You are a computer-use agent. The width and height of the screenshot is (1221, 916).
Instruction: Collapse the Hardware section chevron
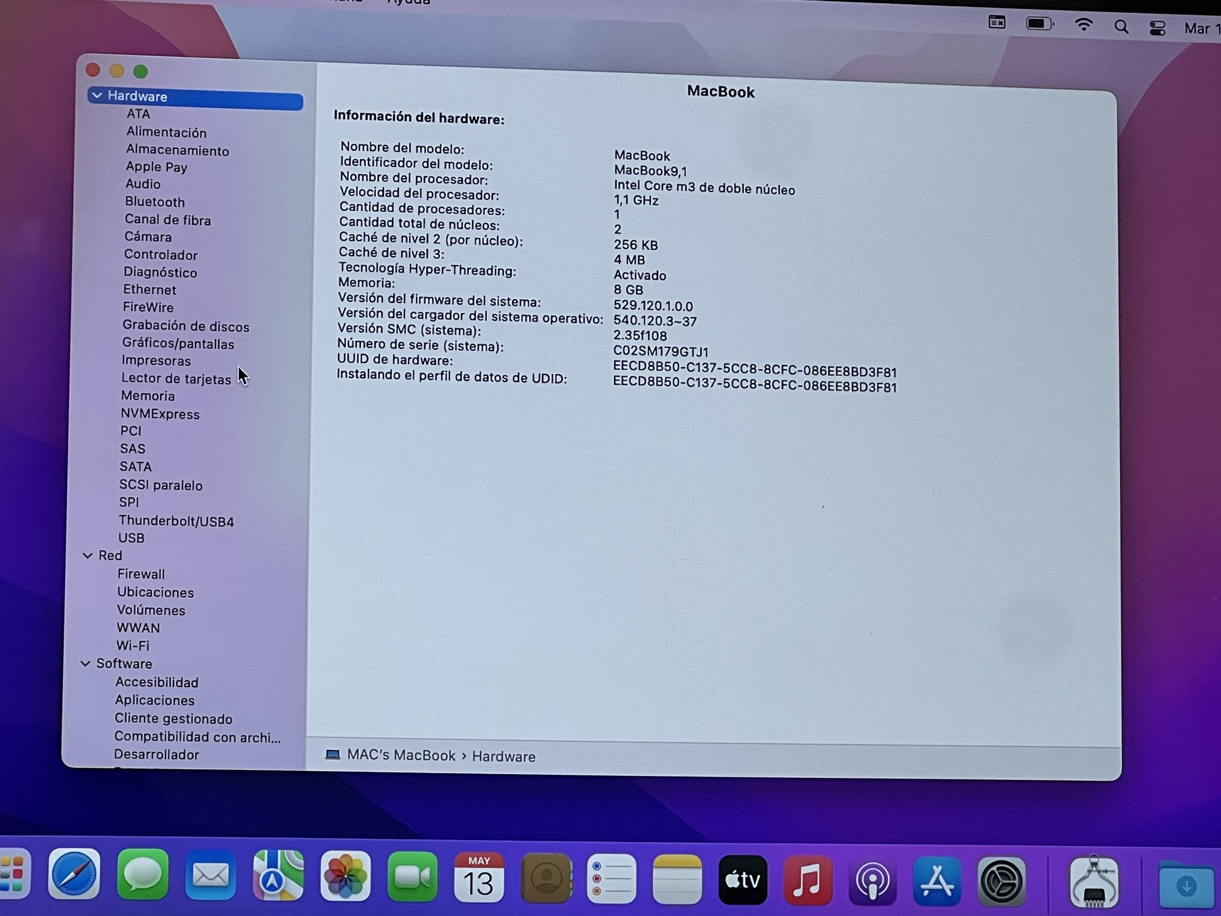(97, 95)
